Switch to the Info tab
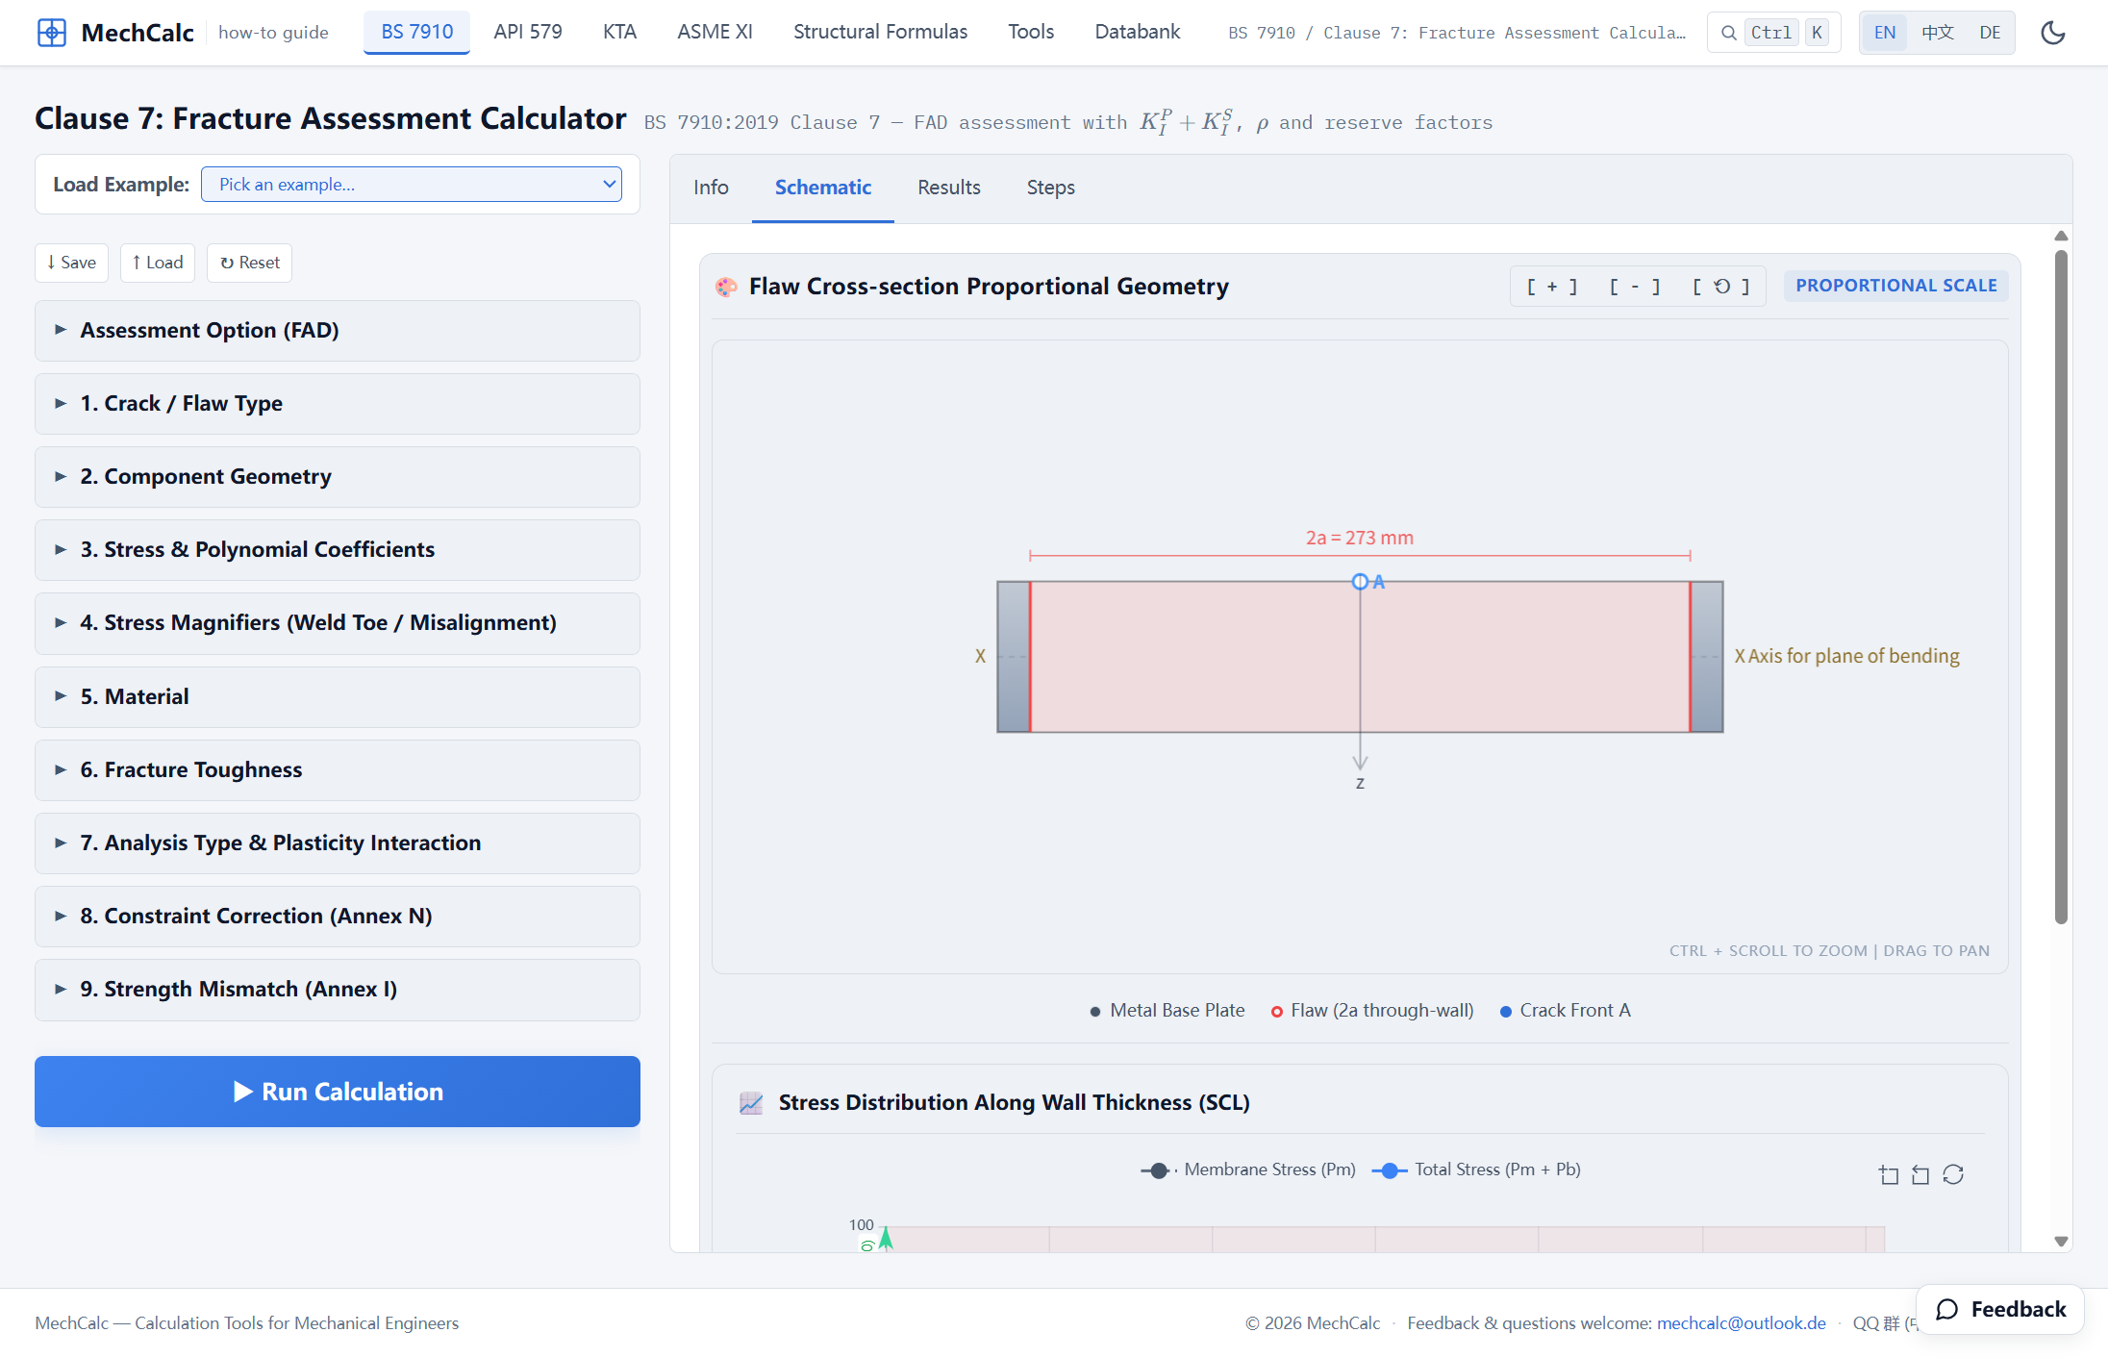This screenshot has height=1358, width=2108. (711, 188)
